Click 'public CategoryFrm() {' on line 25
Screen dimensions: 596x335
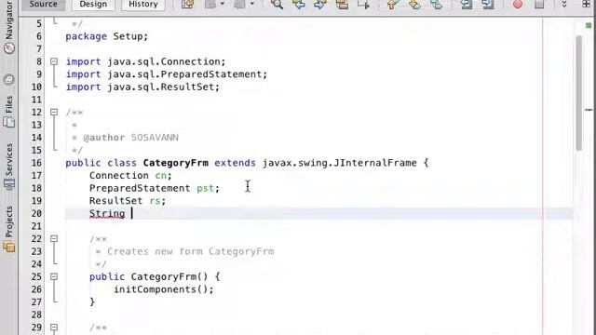point(155,276)
